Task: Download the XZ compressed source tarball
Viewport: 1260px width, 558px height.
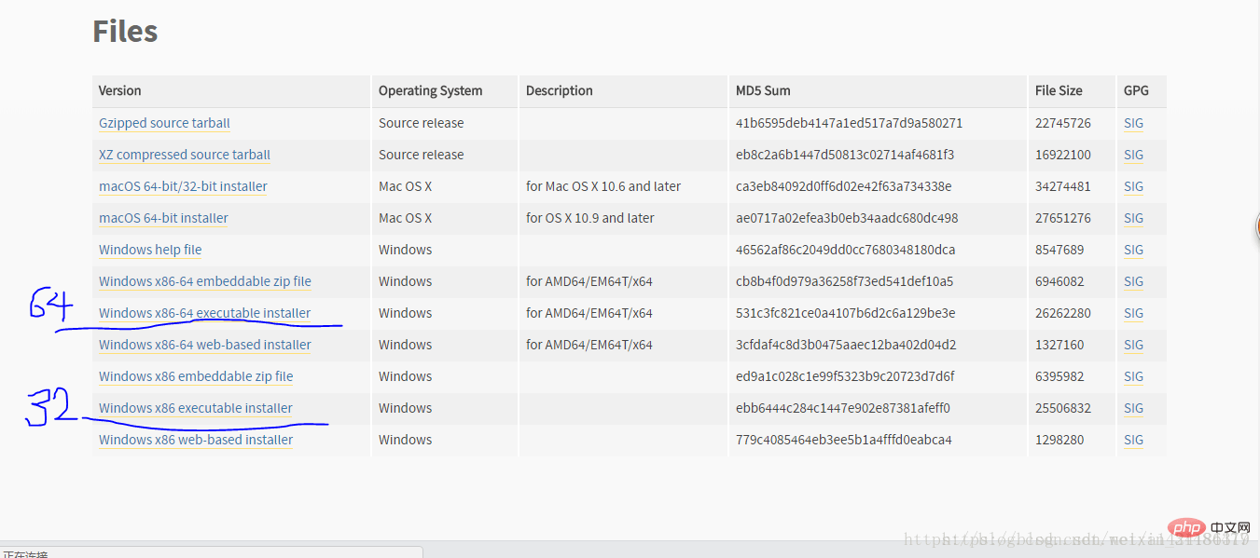Action: (x=185, y=155)
